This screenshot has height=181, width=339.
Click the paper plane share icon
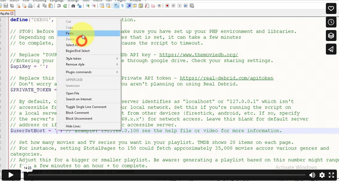pos(331,49)
